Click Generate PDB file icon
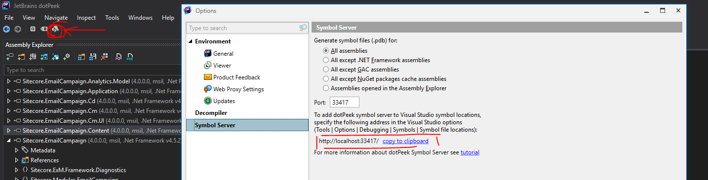The image size is (708, 180). 130,57
